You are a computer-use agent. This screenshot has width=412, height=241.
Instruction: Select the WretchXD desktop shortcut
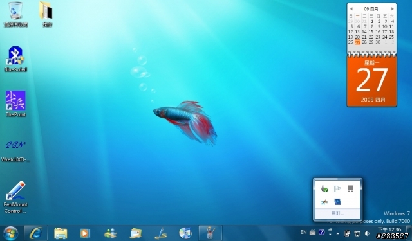pos(15,150)
